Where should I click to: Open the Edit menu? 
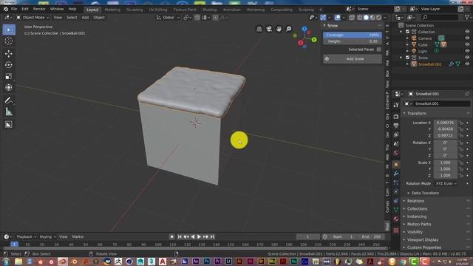pos(25,9)
